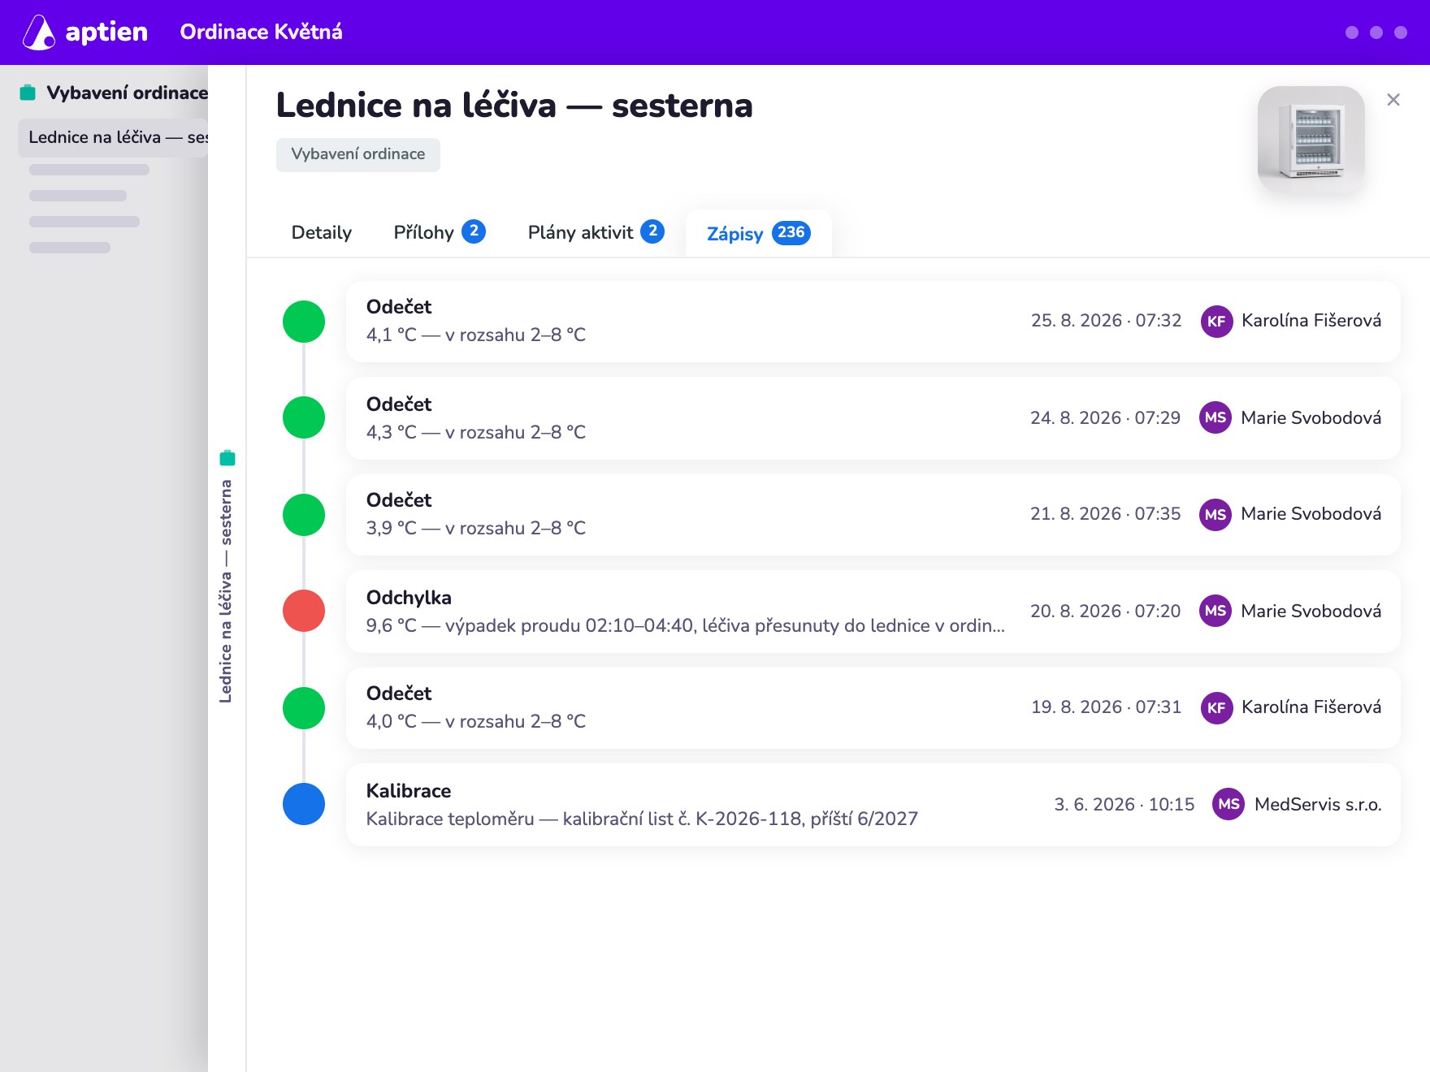The width and height of the screenshot is (1430, 1072).
Task: Click MS avatar on the 24. 8. 2026 entry
Action: tap(1215, 417)
